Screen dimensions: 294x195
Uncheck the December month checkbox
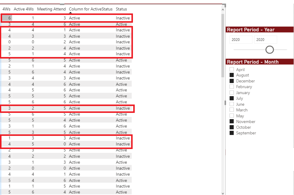coord(232,81)
